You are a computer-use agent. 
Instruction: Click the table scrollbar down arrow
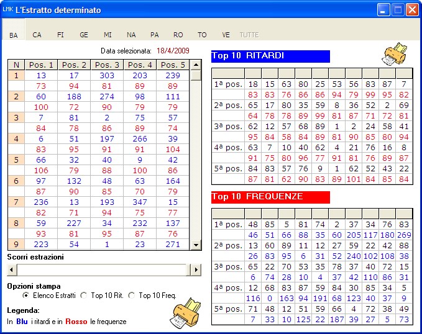196,245
